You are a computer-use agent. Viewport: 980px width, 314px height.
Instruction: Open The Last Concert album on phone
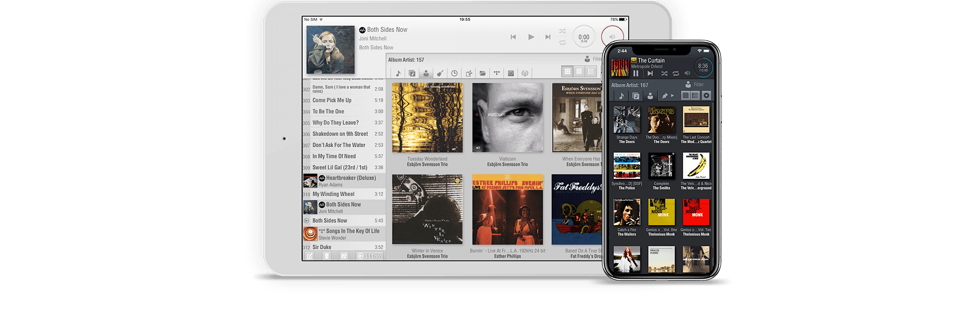point(696,120)
